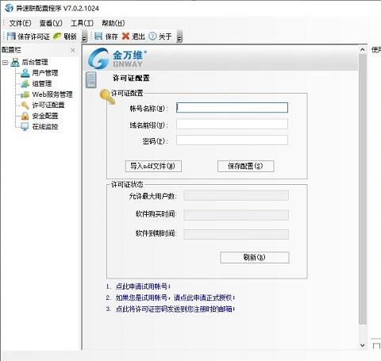
Task: Click the red X 退出 icon
Action: click(x=125, y=36)
